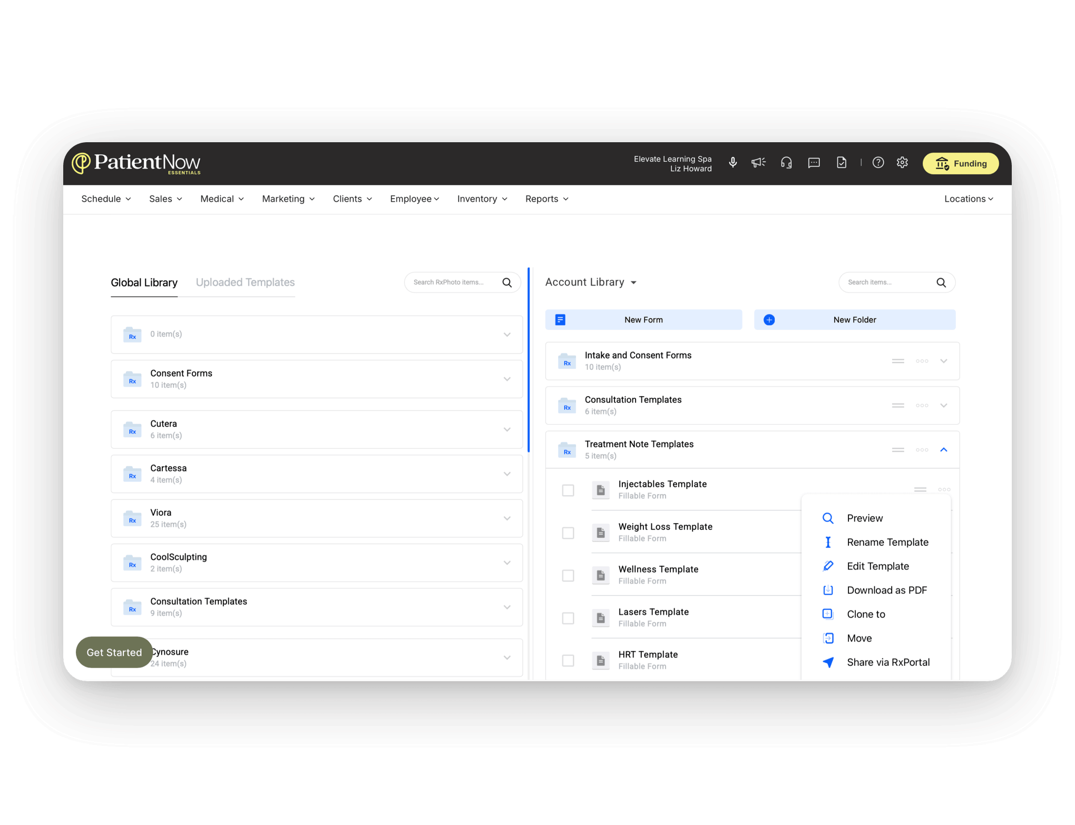1075x825 pixels.
Task: Expand the Cynosure folder
Action: coord(507,658)
